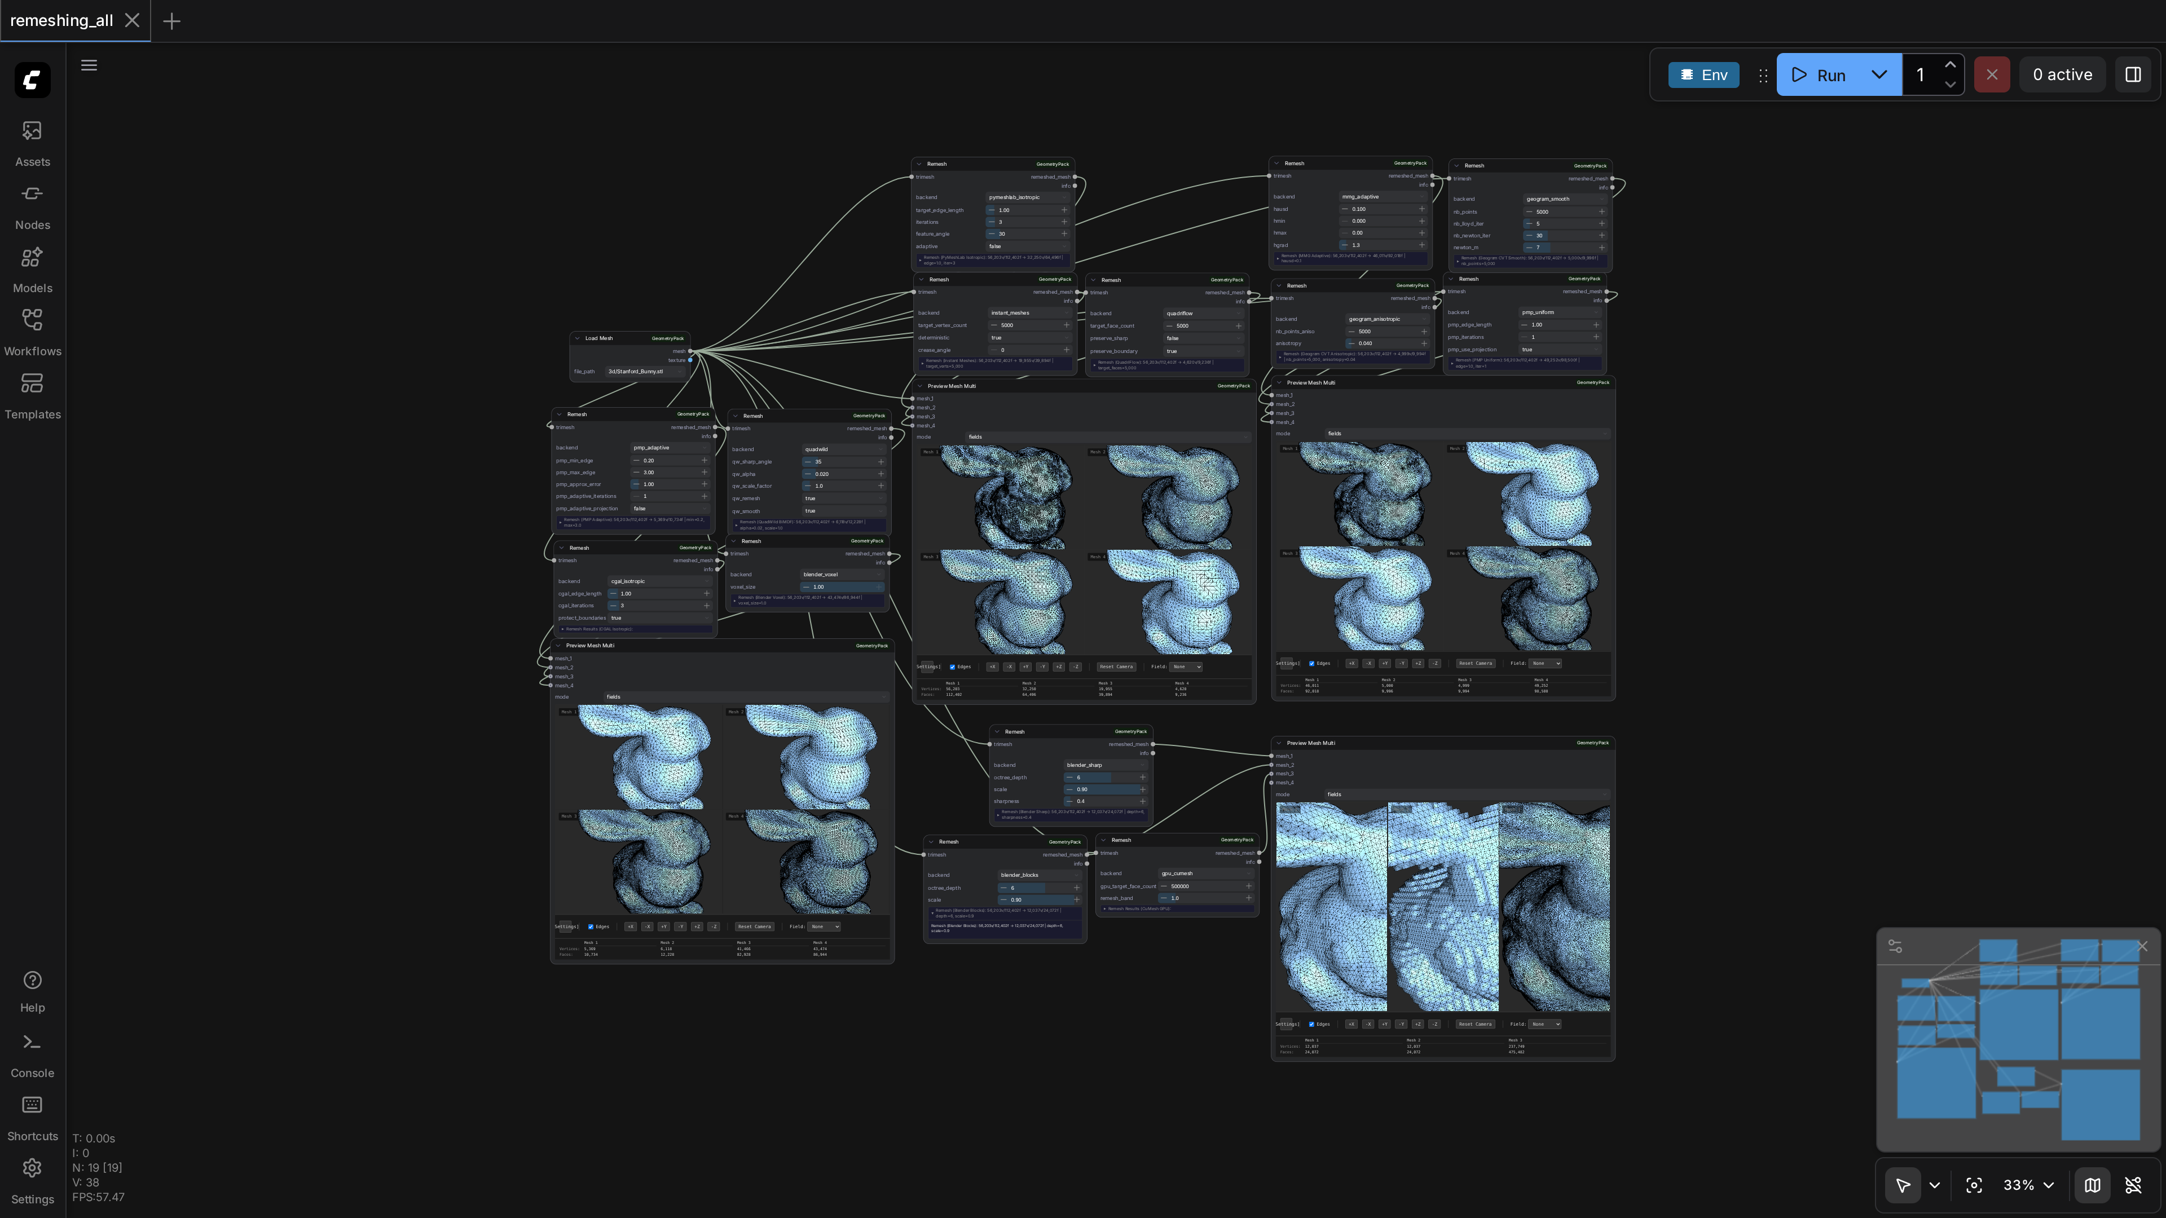Show the 0 active jobs queue
Screen dimensions: 2166x1218
[2062, 75]
